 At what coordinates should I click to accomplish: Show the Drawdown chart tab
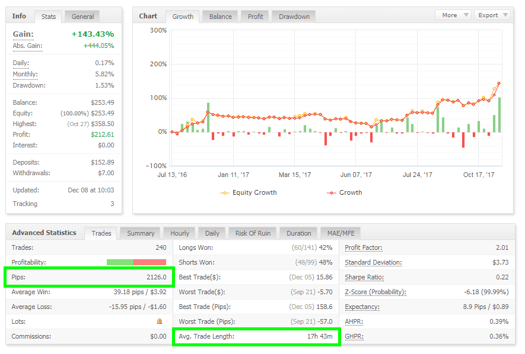[x=294, y=17]
